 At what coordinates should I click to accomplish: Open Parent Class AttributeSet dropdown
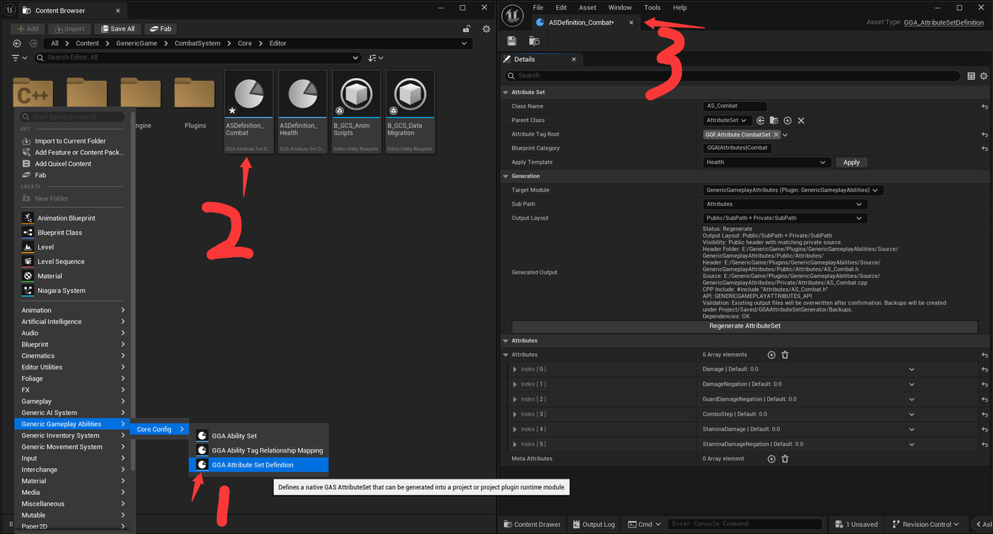(x=726, y=121)
